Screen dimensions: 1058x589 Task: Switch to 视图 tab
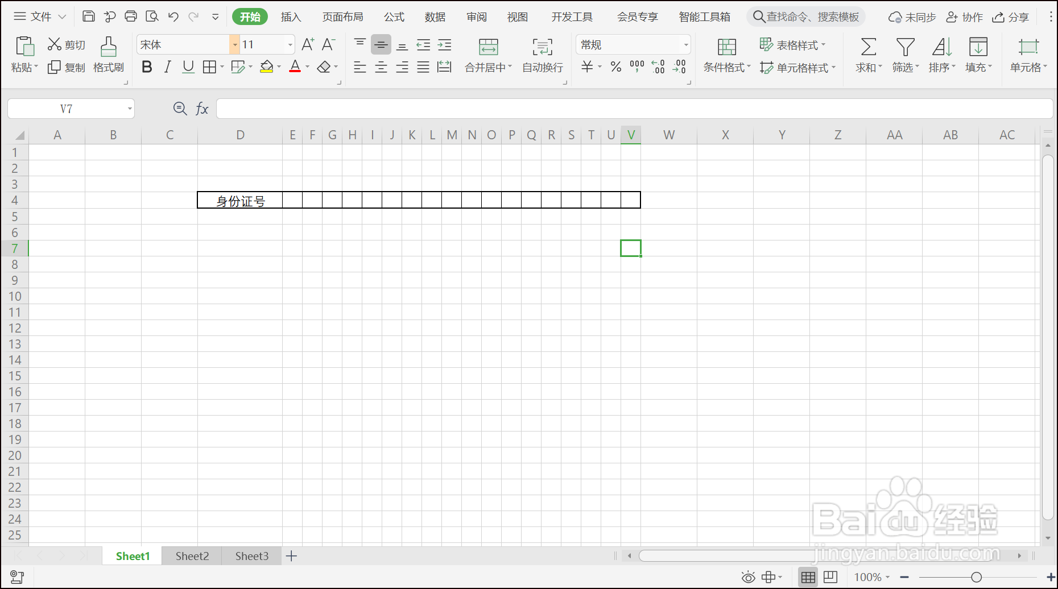518,17
